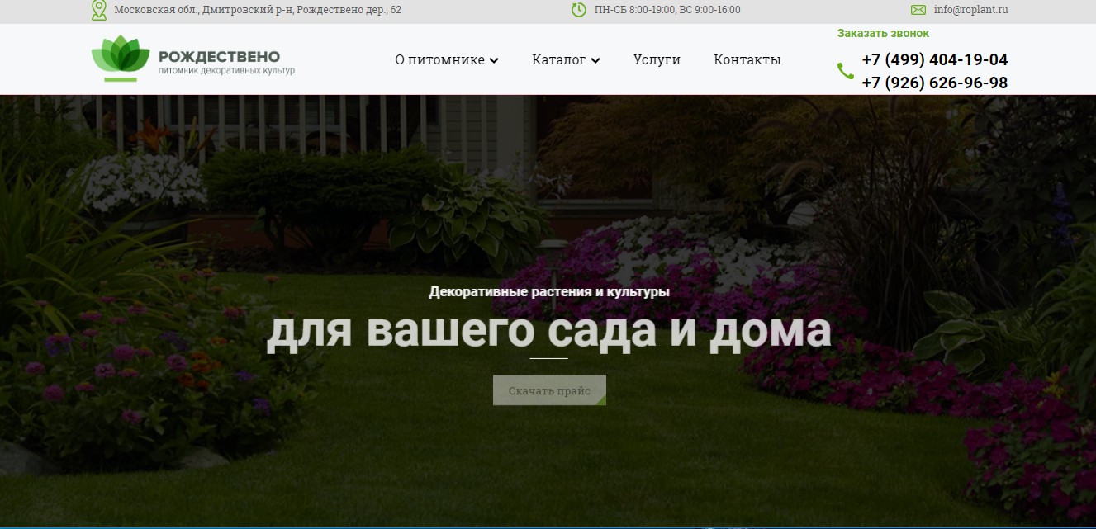Click the Заказать звонок link

coord(883,34)
